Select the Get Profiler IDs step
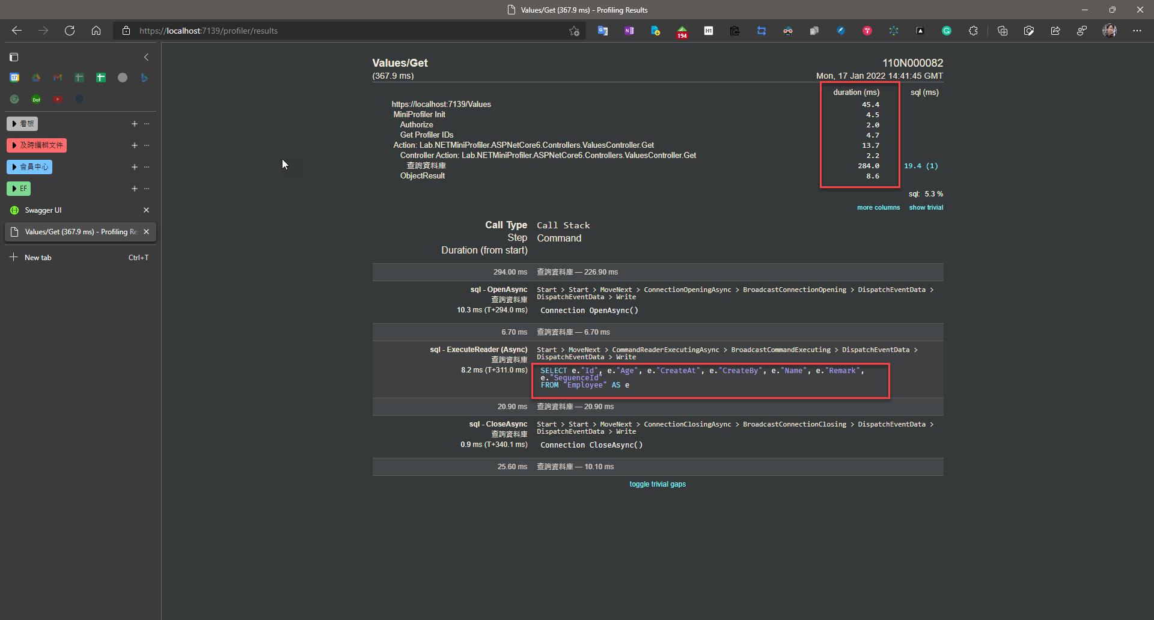Image resolution: width=1154 pixels, height=620 pixels. click(x=427, y=135)
